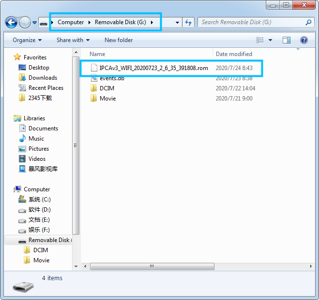Select the events.db file
The image size is (319, 300).
(112, 78)
